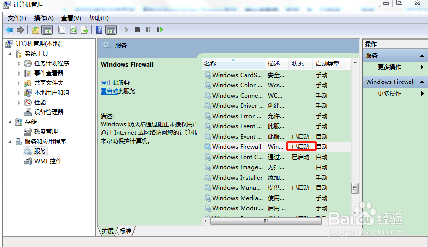
Task: Open the 查看(V) menu
Action: coord(71,18)
